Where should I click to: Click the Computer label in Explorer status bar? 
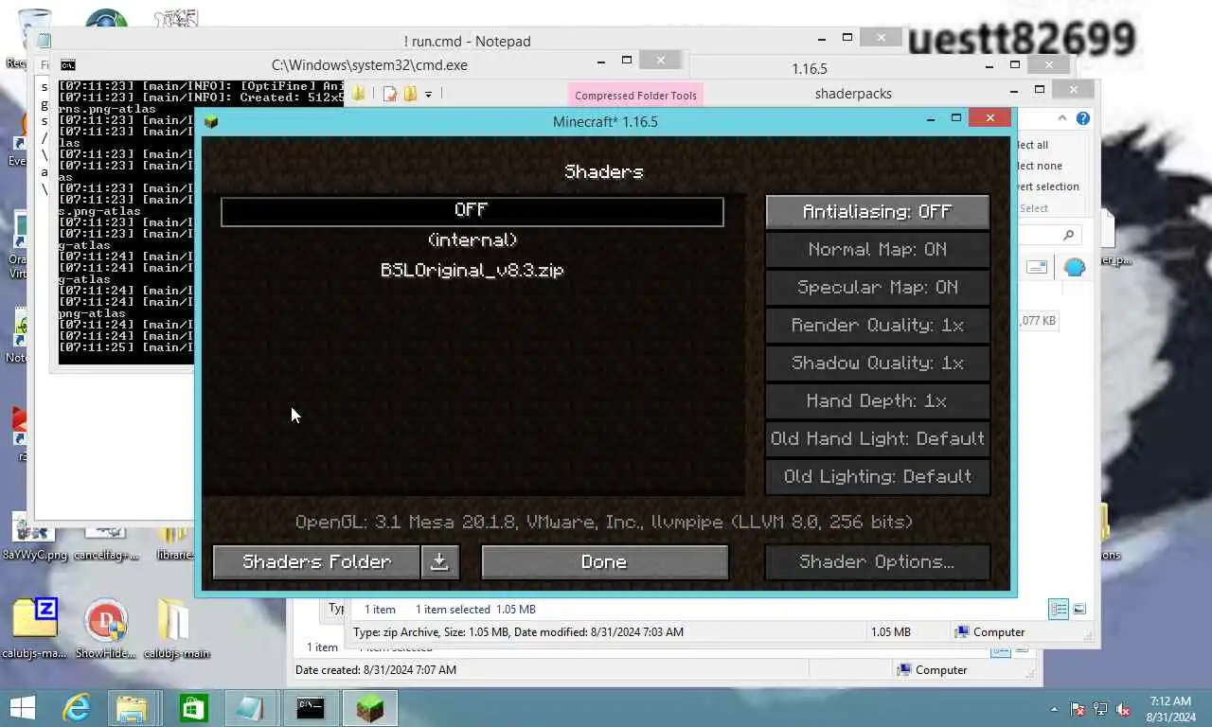(999, 632)
